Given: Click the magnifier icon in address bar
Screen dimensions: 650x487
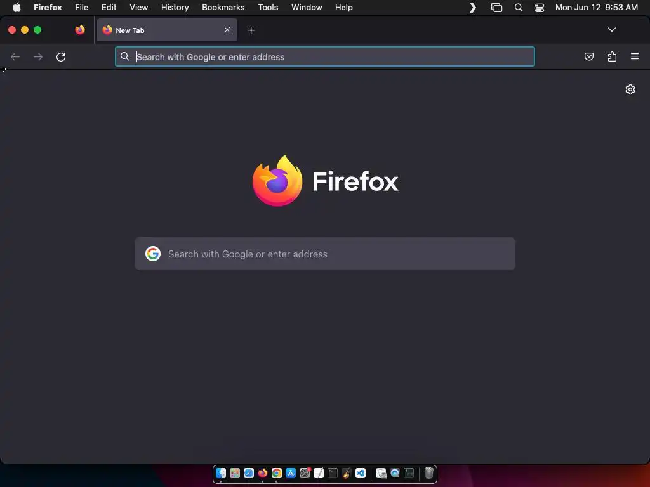Looking at the screenshot, I should 125,56.
